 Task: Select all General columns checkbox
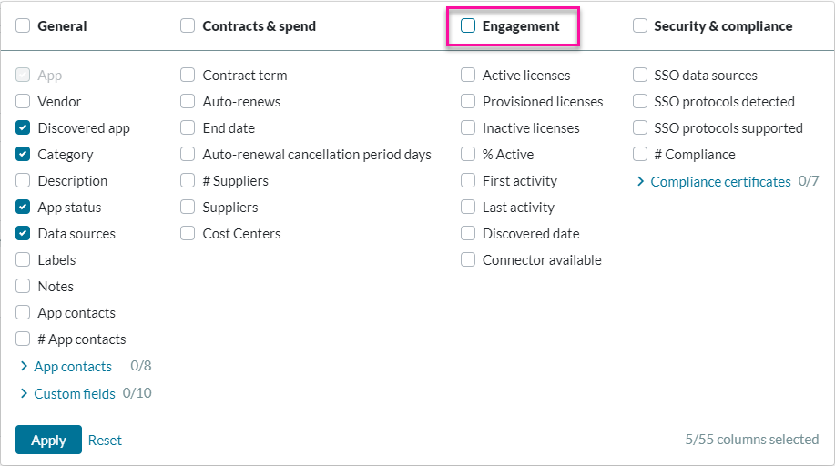[24, 26]
